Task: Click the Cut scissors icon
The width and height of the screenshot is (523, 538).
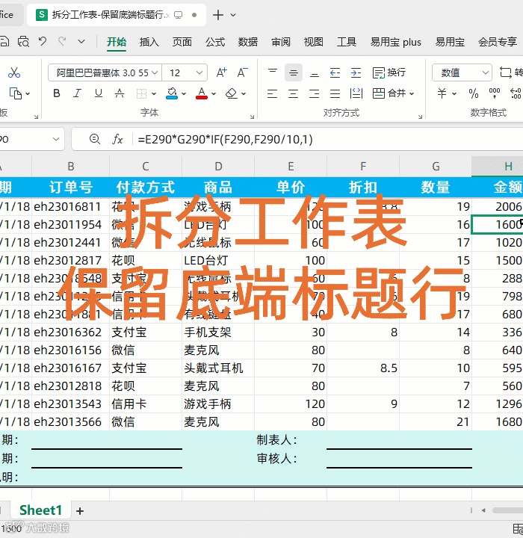Action: [x=14, y=72]
